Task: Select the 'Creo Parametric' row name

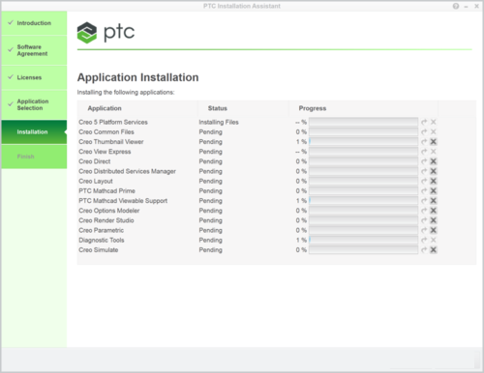Action: pos(101,230)
